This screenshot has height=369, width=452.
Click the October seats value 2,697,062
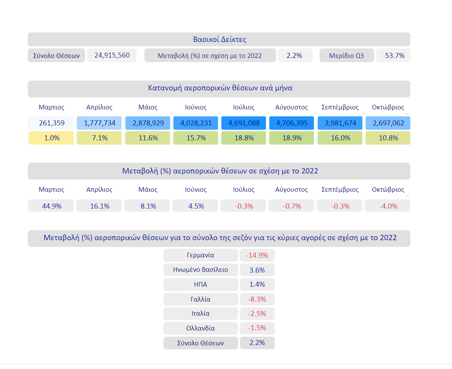388,123
